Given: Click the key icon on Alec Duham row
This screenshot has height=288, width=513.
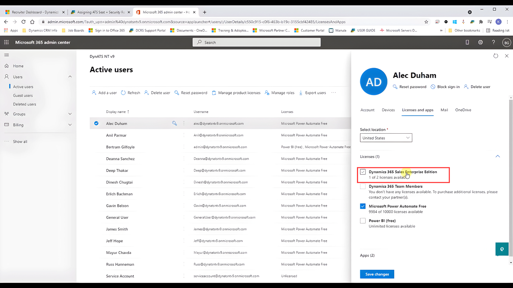Looking at the screenshot, I should [174, 123].
